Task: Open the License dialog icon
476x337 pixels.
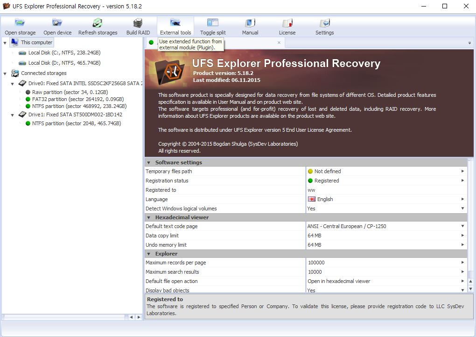Action: click(287, 27)
